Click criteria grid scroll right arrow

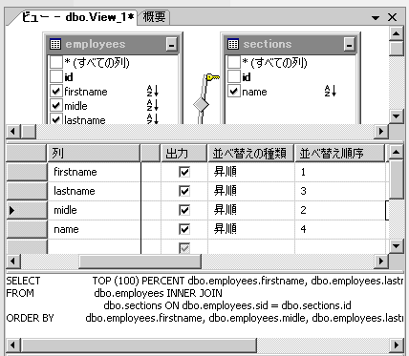[x=381, y=262]
